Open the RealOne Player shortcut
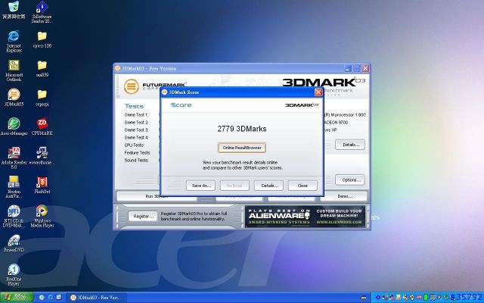Image resolution: width=484 pixels, height=303 pixels. [14, 274]
